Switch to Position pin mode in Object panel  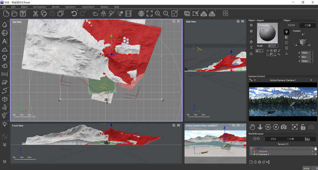pyautogui.click(x=286, y=32)
